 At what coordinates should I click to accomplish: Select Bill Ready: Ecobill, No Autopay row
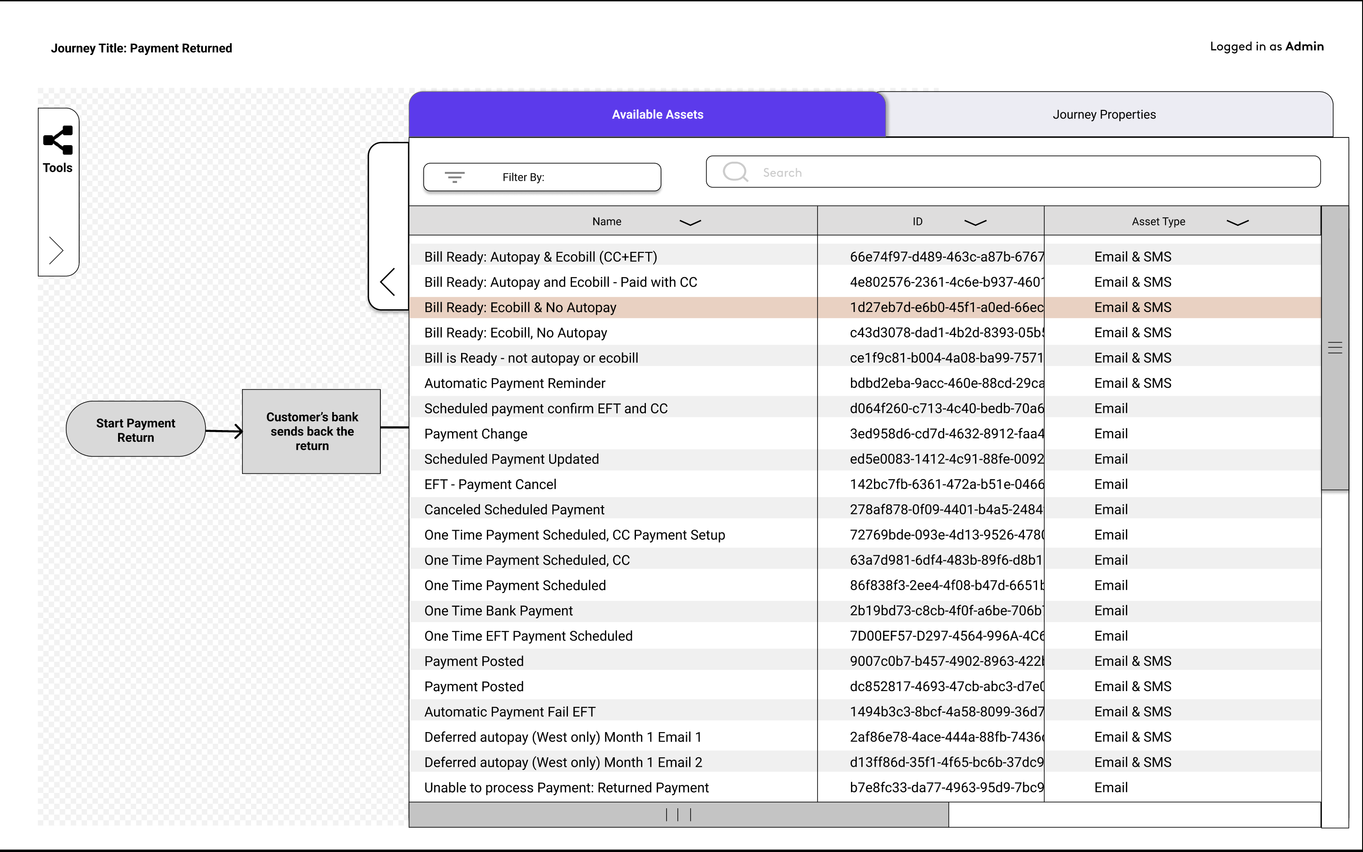tap(865, 333)
